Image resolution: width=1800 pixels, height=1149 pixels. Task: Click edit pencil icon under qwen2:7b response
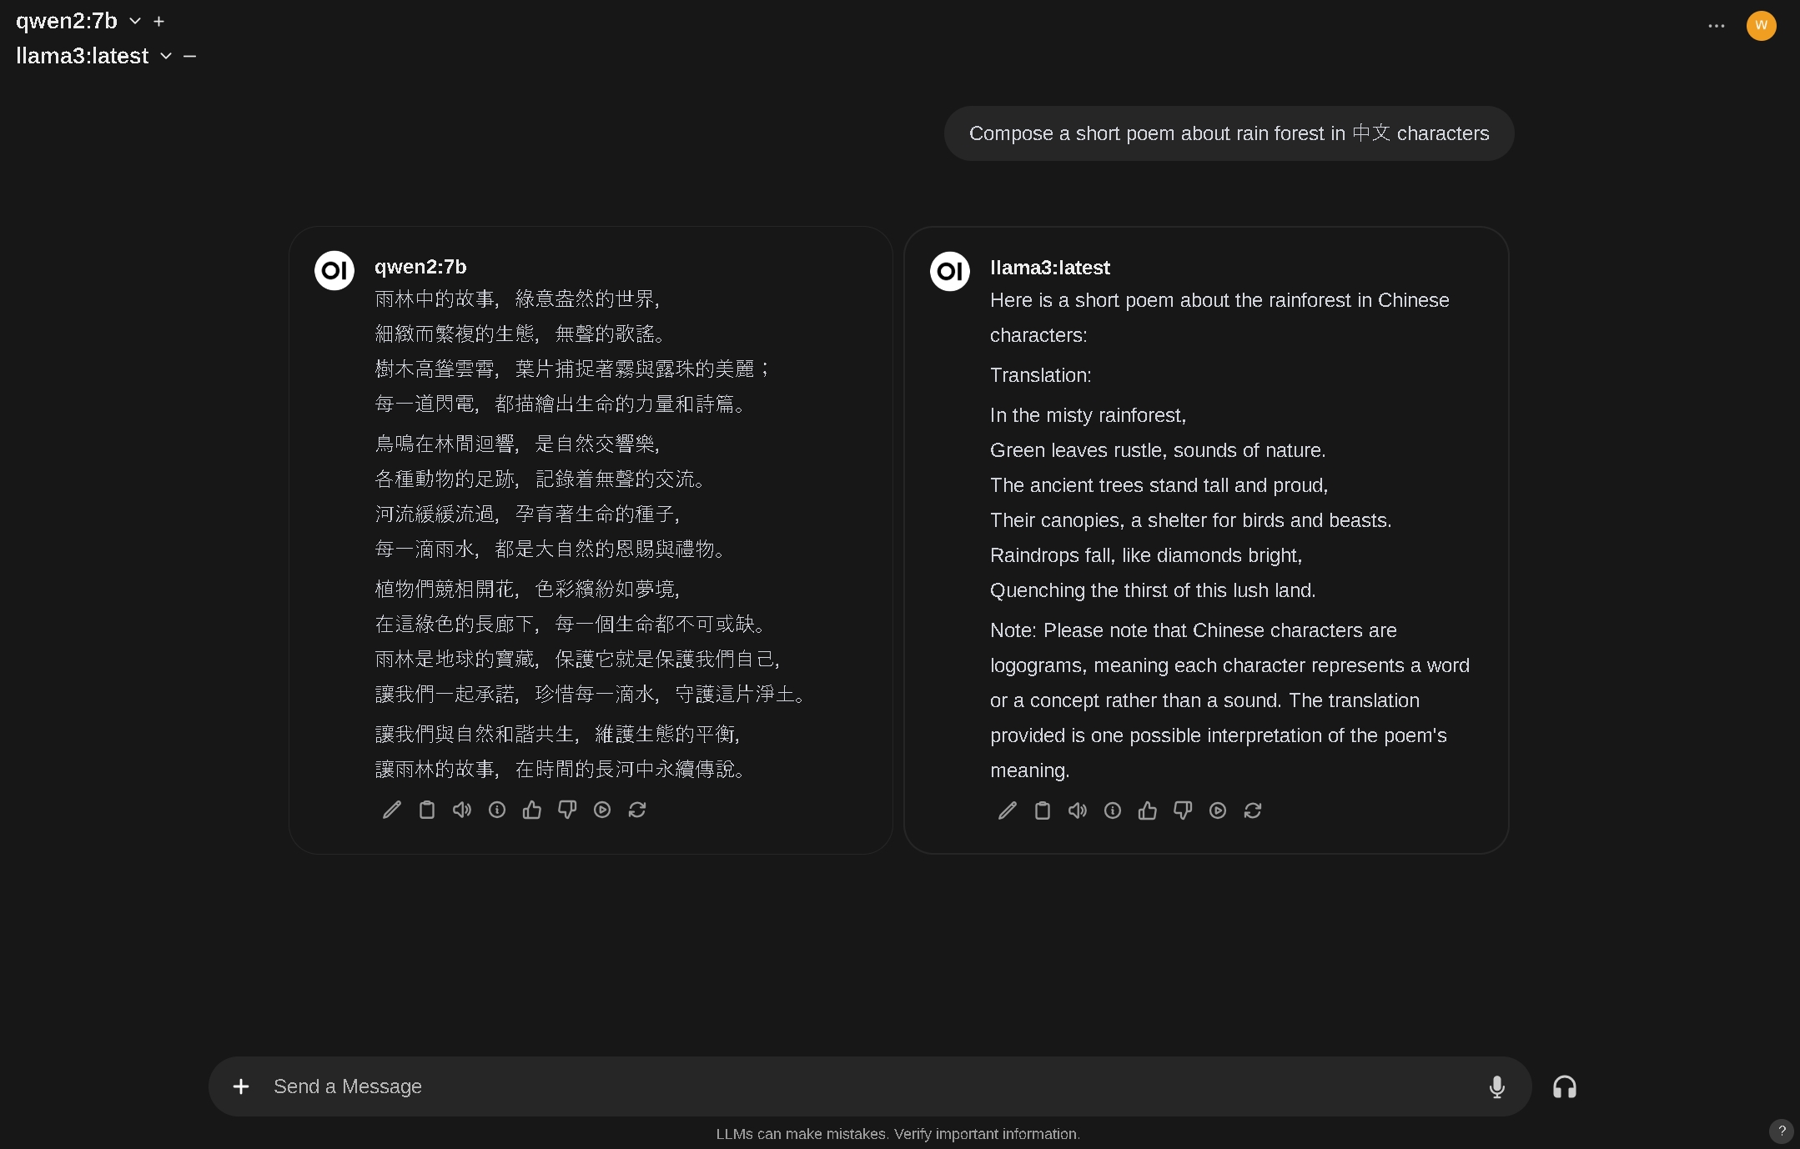(391, 810)
